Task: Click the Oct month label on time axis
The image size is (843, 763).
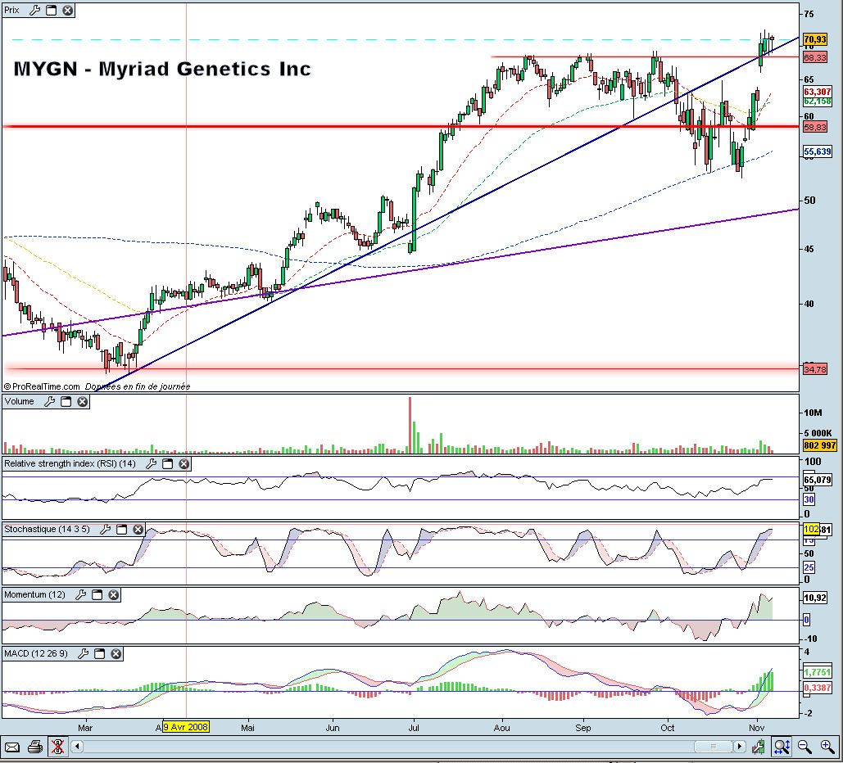Action: coord(667,728)
